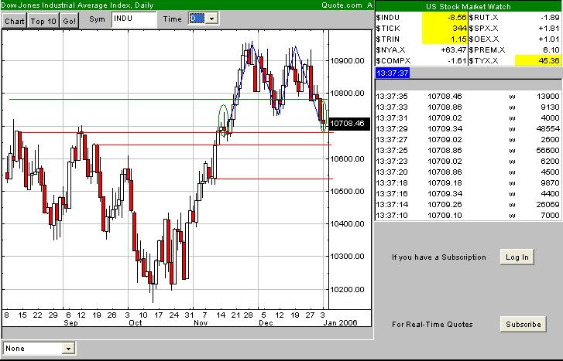Viewport: 563px width, 361px height.
Task: Select the $OEX.X symbol
Action: 484,39
